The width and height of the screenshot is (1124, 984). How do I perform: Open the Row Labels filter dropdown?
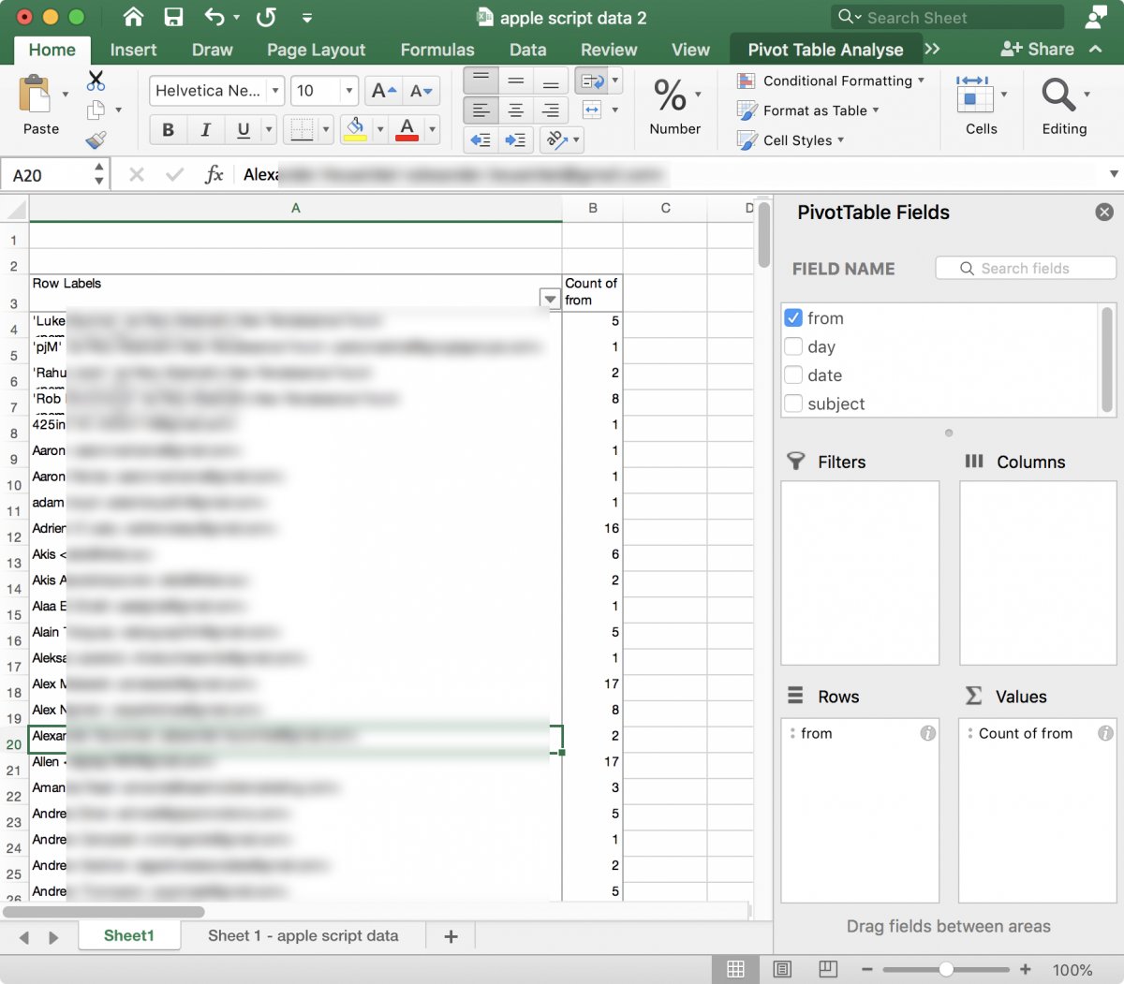point(550,299)
